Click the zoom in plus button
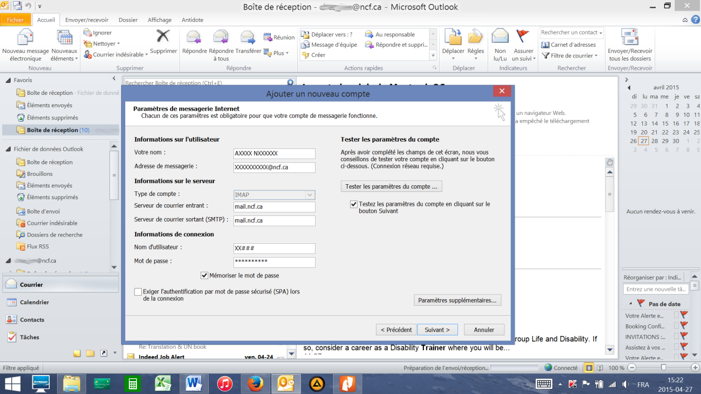 tap(694, 368)
